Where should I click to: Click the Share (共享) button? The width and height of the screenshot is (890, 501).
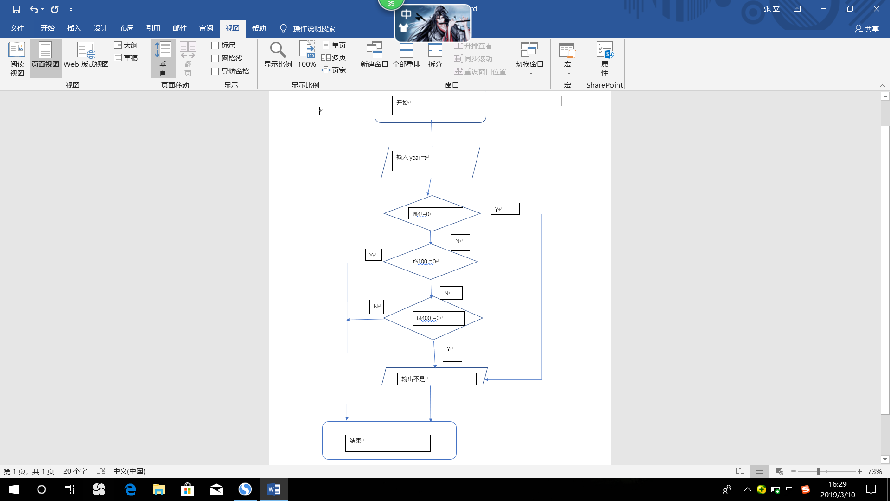[867, 29]
